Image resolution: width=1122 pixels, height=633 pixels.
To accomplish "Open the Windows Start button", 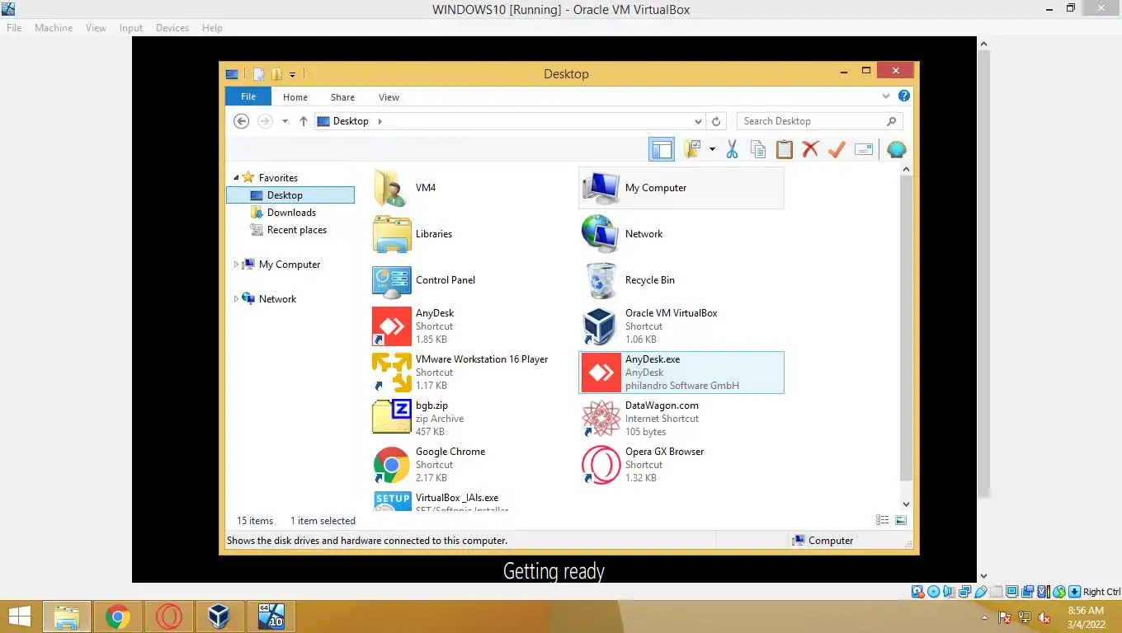I will pos(20,617).
